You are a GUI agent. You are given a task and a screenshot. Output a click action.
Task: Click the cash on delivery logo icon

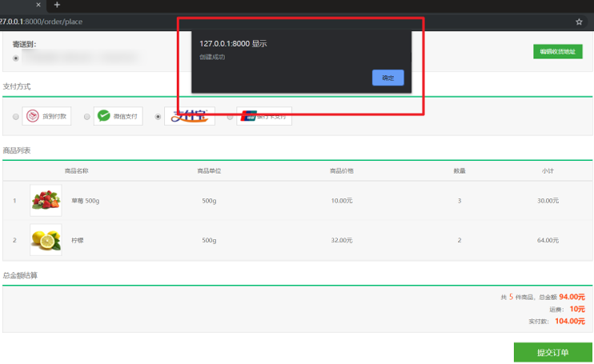point(33,116)
